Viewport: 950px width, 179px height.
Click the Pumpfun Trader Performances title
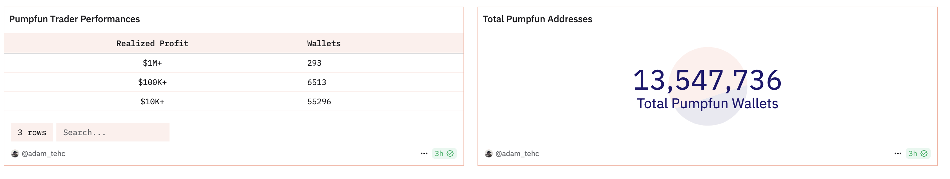tap(74, 19)
